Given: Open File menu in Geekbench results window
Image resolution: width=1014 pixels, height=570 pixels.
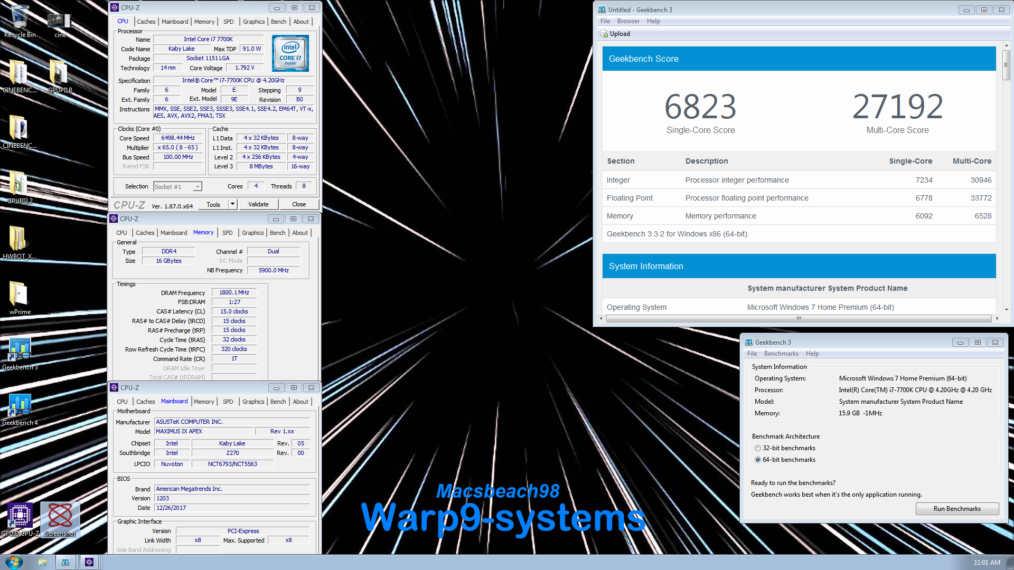Looking at the screenshot, I should click(x=605, y=21).
